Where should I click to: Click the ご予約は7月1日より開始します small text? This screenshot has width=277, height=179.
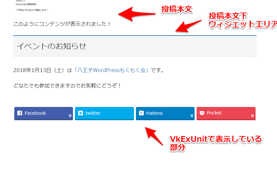[x=32, y=10]
